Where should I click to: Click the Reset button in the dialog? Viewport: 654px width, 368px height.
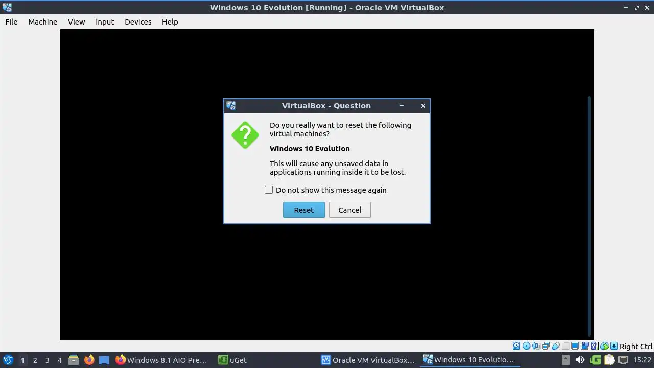tap(304, 210)
